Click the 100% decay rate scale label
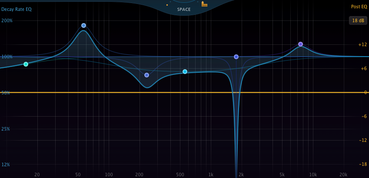Viewport: 369px width, 178px height. tap(7, 57)
